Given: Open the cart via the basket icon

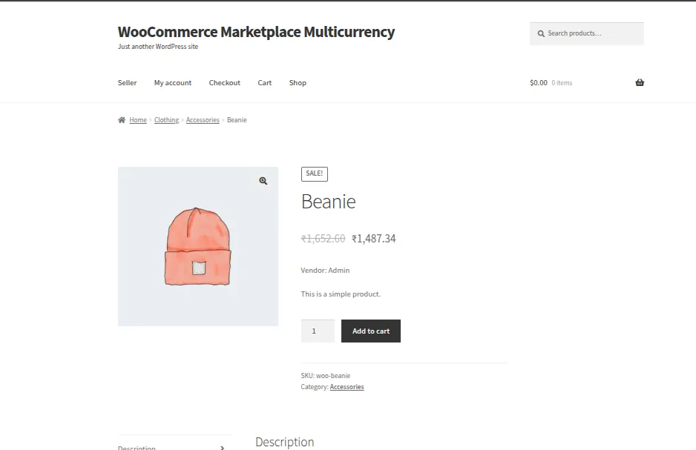Looking at the screenshot, I should click(x=639, y=82).
